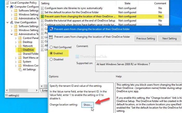Screen dimensions: 182x113
Task: Click the policy setting icon beside dialog heading
Action: pyautogui.click(x=51, y=37)
